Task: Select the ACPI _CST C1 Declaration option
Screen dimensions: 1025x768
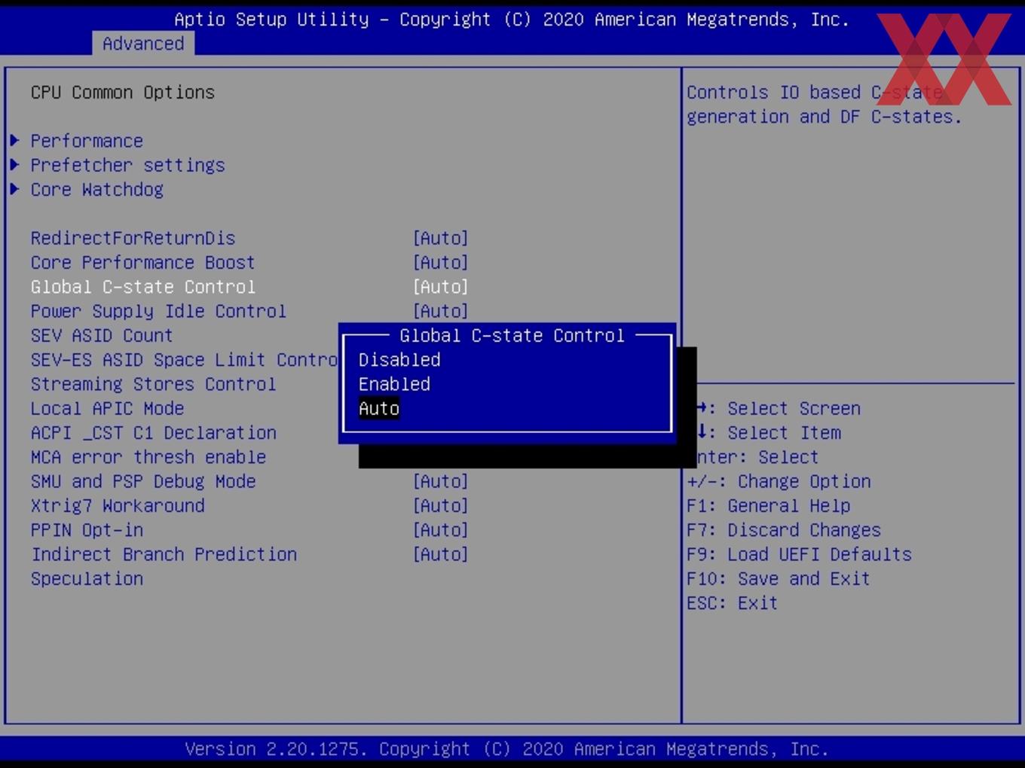Action: [x=153, y=433]
